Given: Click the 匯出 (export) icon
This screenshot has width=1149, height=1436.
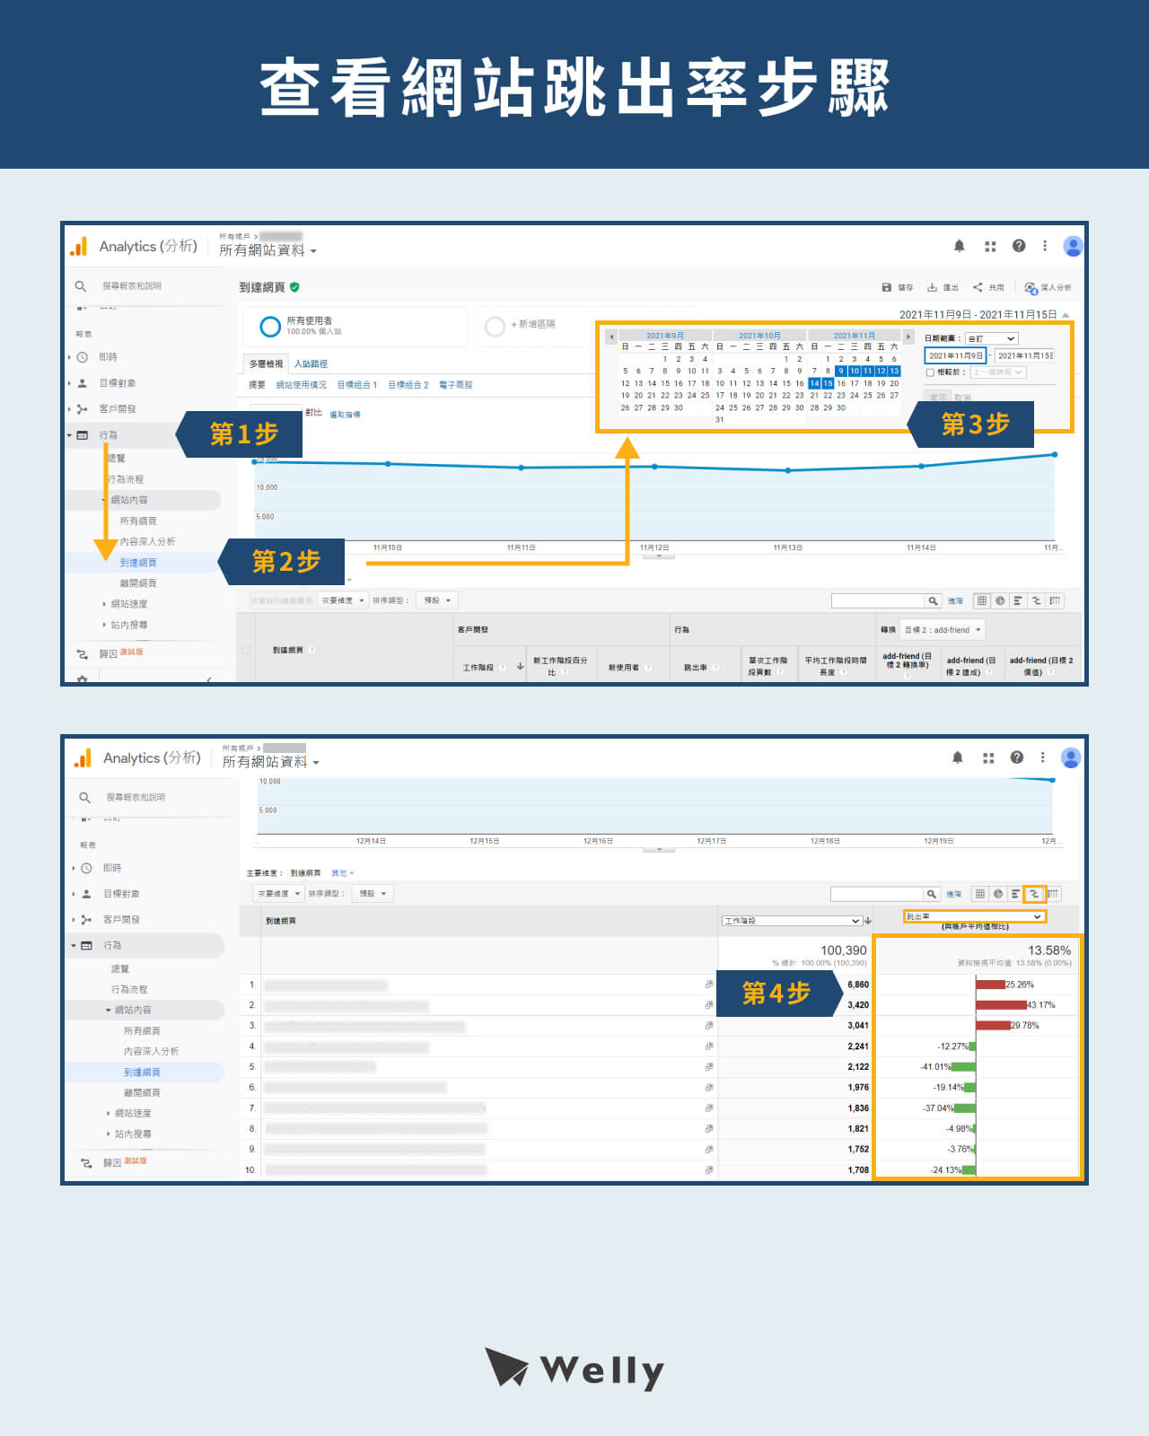Looking at the screenshot, I should [x=933, y=287].
